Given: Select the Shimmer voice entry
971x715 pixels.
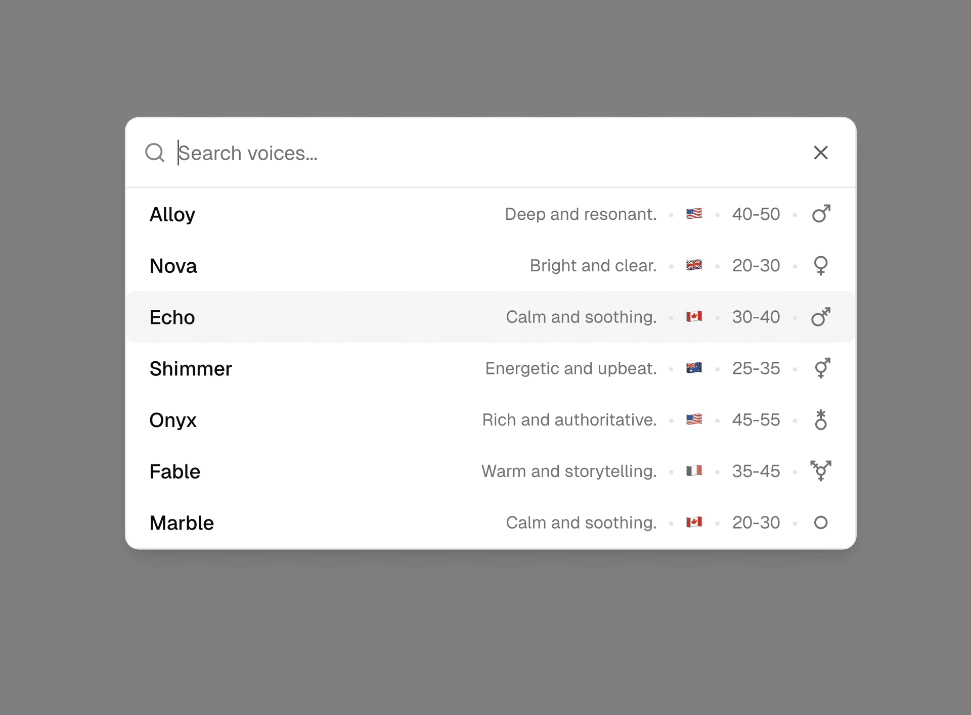Looking at the screenshot, I should click(191, 369).
